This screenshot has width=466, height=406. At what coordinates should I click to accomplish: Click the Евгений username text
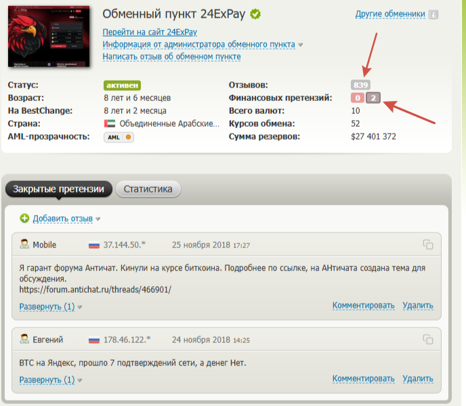(x=48, y=340)
